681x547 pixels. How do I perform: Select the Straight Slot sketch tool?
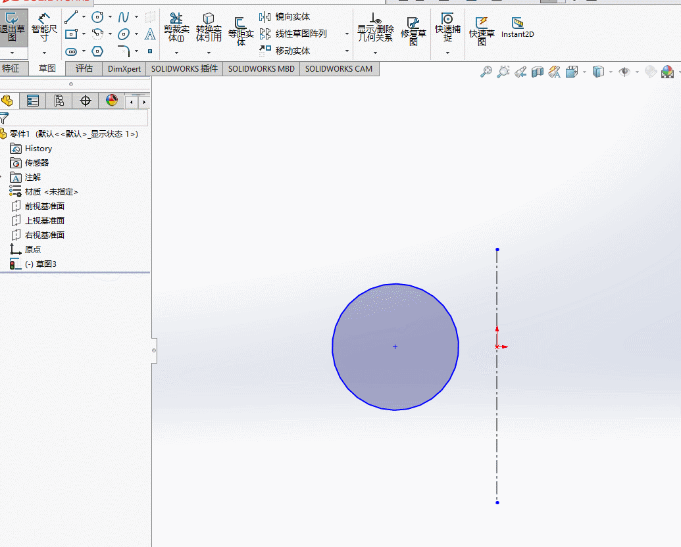click(x=71, y=52)
